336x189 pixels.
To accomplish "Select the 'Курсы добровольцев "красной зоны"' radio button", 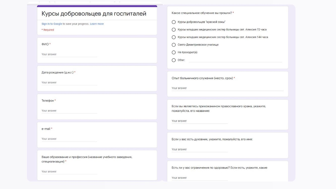I will coord(174,22).
